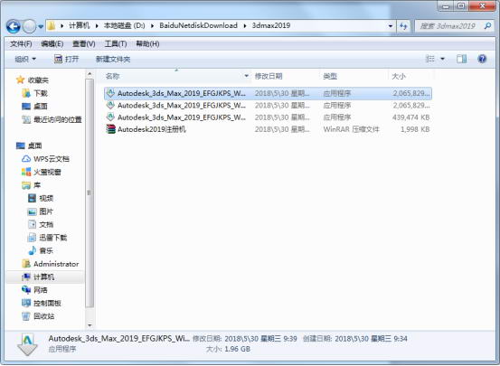Image resolution: width=500 pixels, height=366 pixels.
Task: Expand the 组织 dropdown menu
Action: click(x=25, y=59)
